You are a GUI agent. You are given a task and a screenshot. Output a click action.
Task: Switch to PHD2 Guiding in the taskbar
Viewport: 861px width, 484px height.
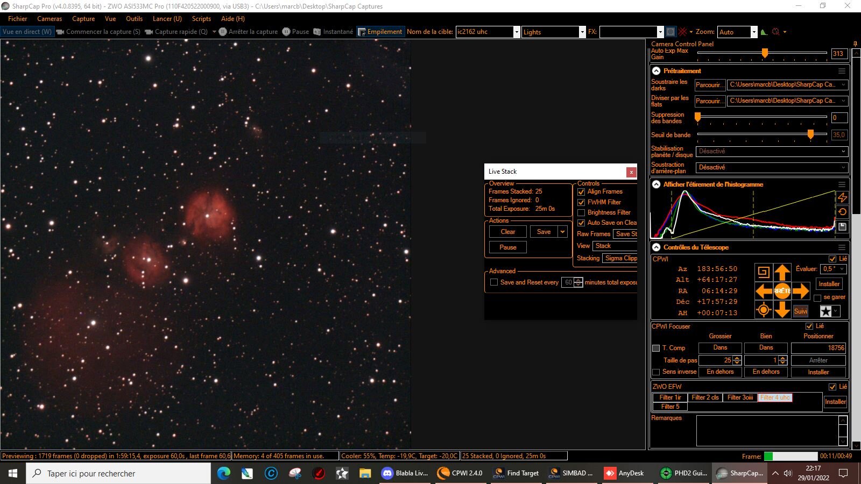(684, 473)
